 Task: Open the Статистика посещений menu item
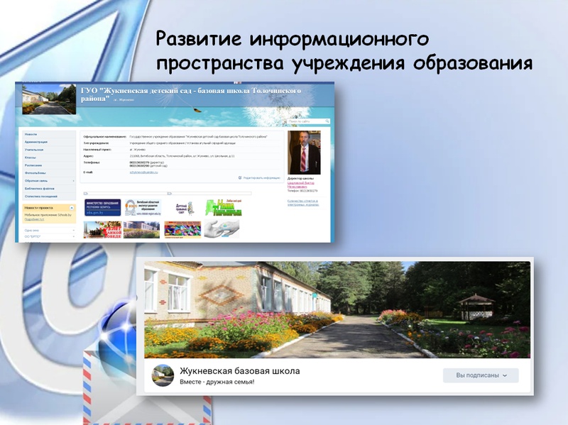[x=41, y=197]
